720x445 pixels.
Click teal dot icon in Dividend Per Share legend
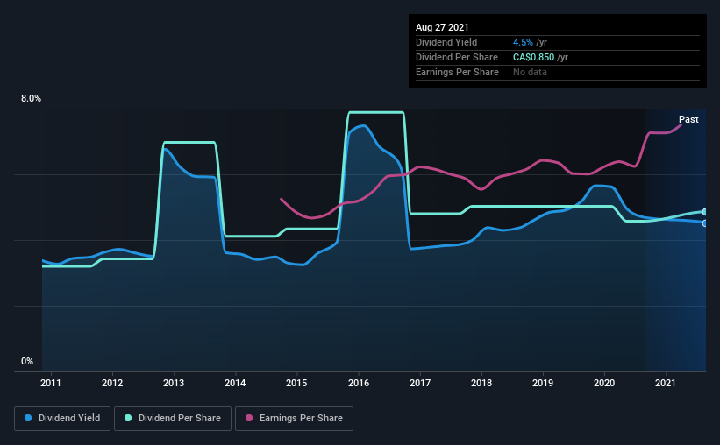[130, 419]
